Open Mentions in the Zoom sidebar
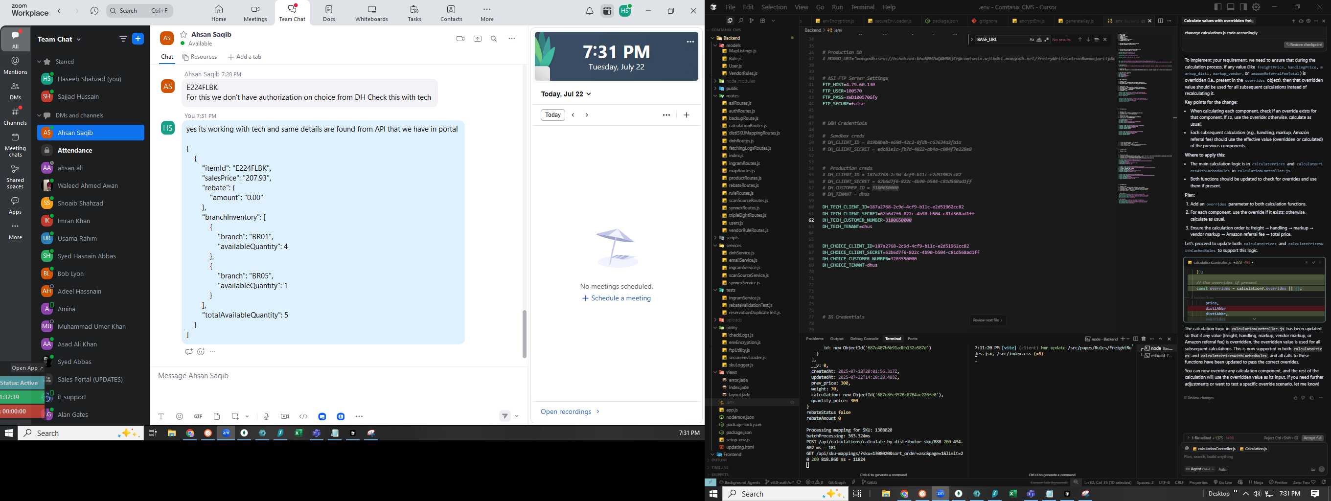 pos(16,66)
